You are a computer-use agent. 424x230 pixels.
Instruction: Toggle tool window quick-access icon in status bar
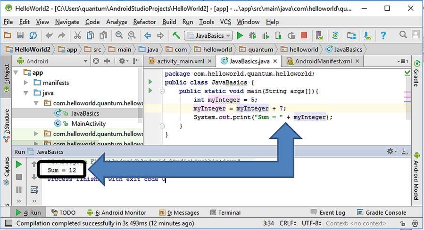(x=8, y=223)
